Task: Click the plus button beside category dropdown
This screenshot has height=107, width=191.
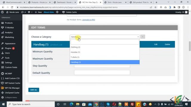Action: 143,37
